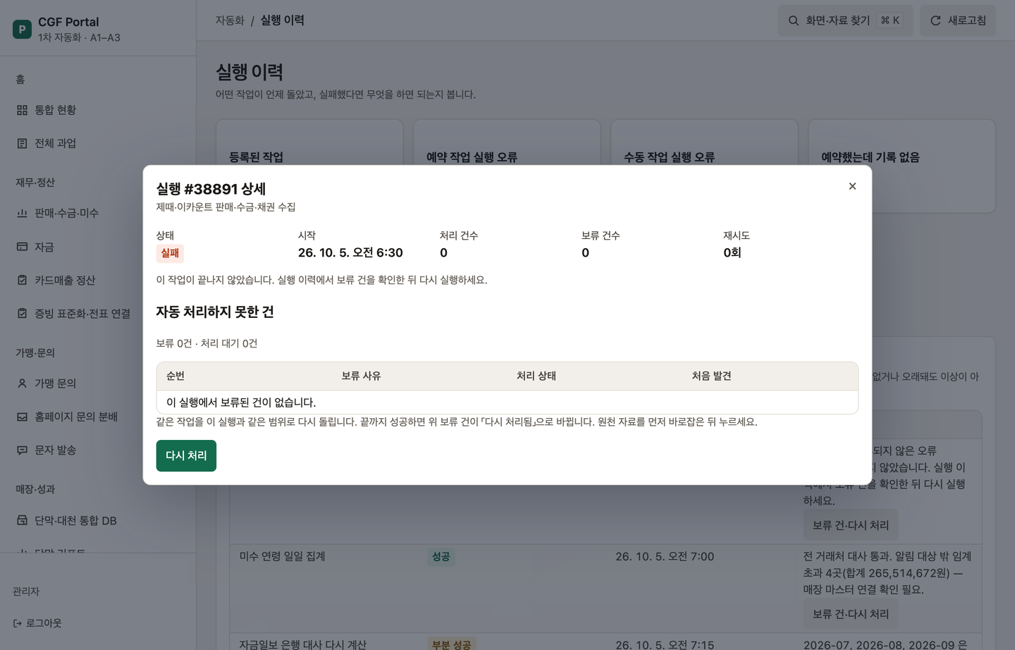Click the 26. 10. 5. 오전 7:00 time cell
This screenshot has width=1015, height=650.
(x=665, y=556)
